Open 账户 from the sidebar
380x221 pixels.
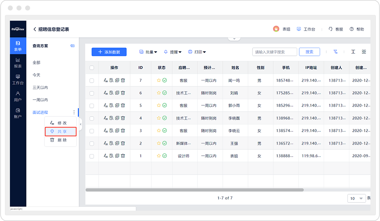[18, 113]
